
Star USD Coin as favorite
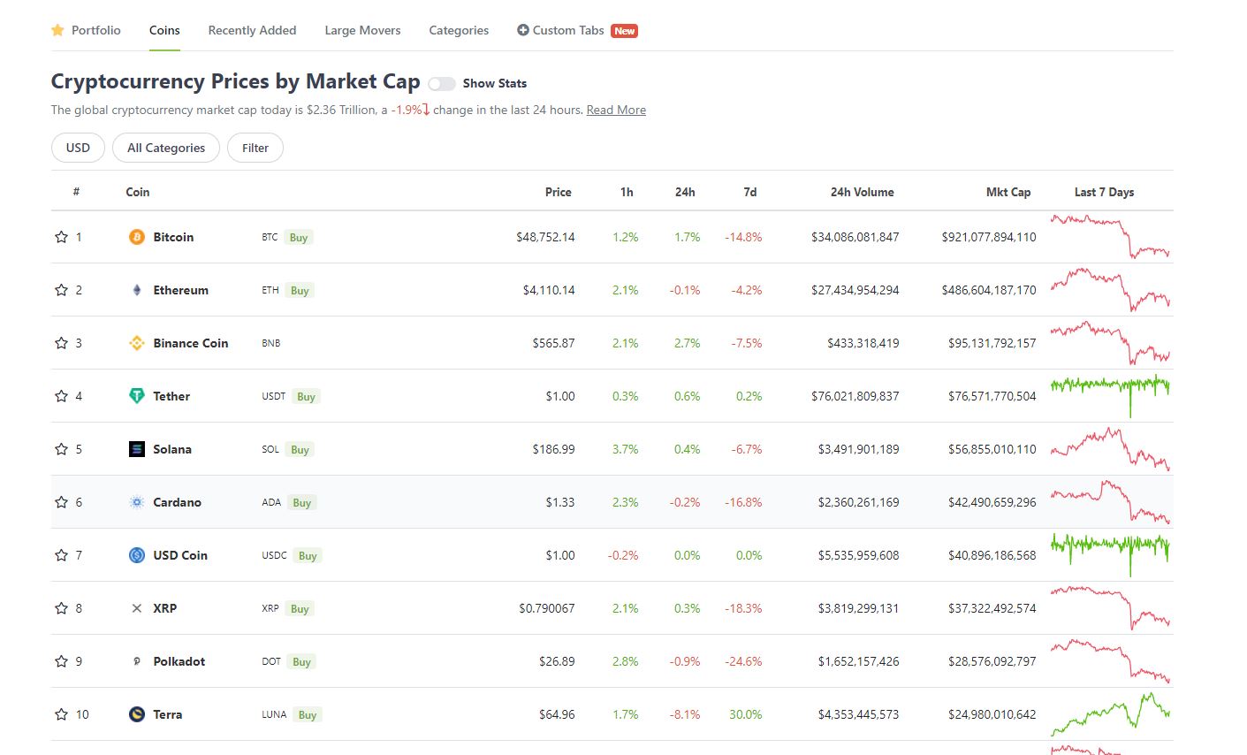point(61,555)
